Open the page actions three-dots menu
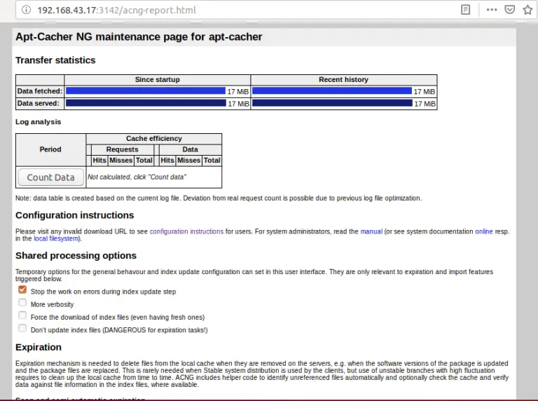Viewport: 538px width, 401px height. [492, 10]
